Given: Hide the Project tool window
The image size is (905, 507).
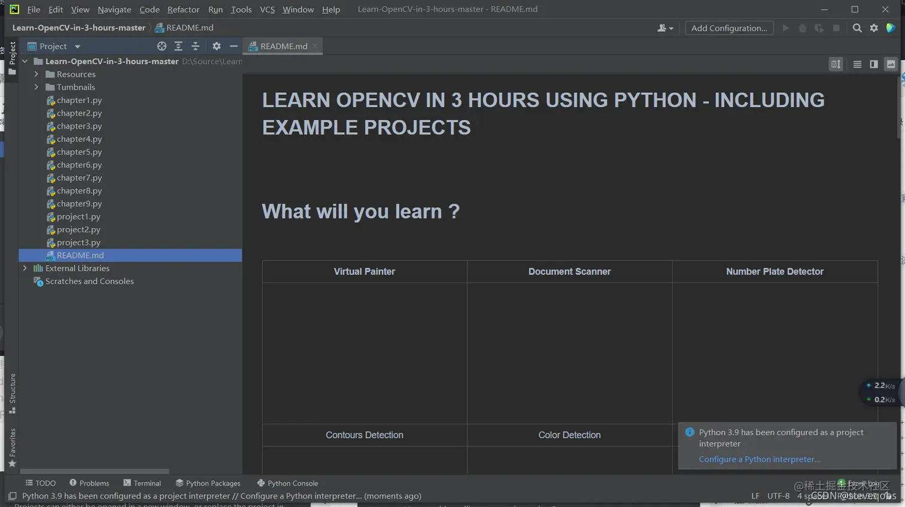Looking at the screenshot, I should tap(233, 46).
